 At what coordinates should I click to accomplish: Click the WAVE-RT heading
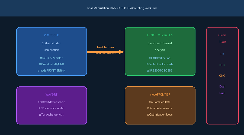(51, 94)
